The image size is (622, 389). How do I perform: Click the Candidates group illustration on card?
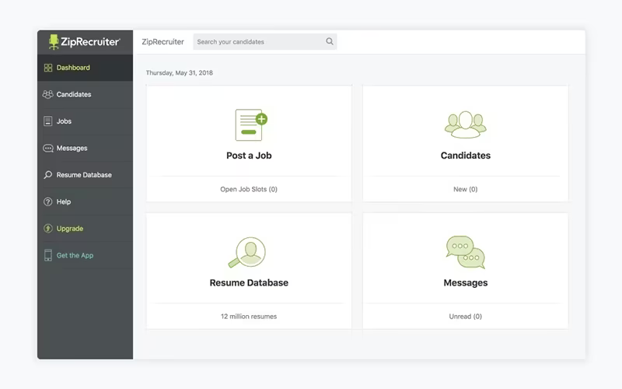pyautogui.click(x=465, y=124)
